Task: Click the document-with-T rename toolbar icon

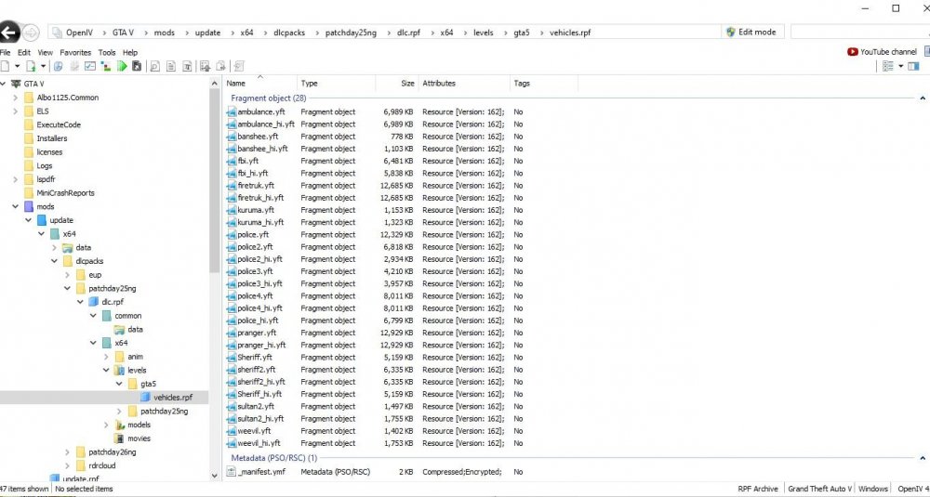Action: coord(187,66)
